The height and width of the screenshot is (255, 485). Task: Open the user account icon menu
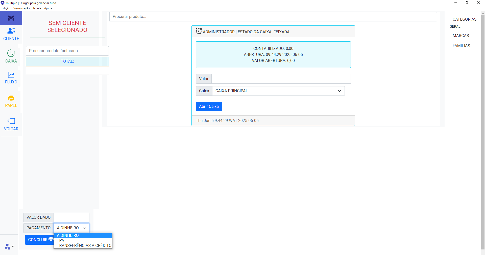point(9,246)
